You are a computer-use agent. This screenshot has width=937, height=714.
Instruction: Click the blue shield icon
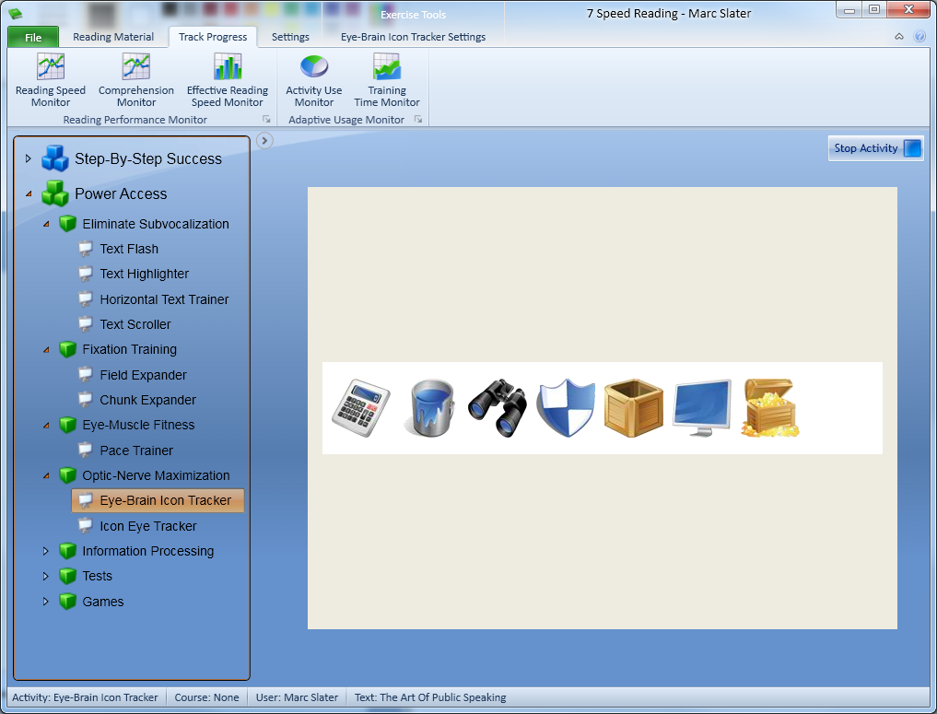click(x=566, y=408)
